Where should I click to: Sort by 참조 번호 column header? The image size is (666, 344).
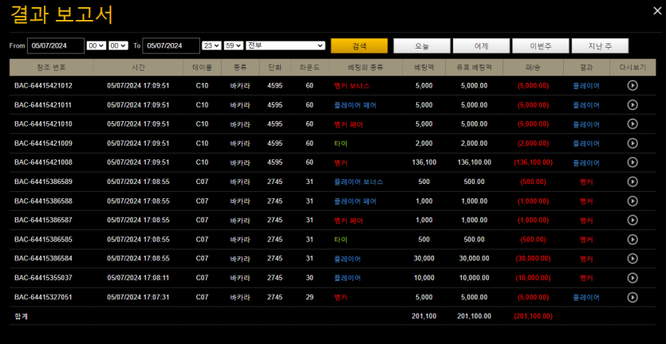point(51,68)
